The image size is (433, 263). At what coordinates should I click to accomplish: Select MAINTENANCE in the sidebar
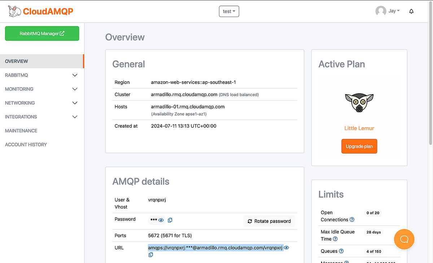(21, 130)
